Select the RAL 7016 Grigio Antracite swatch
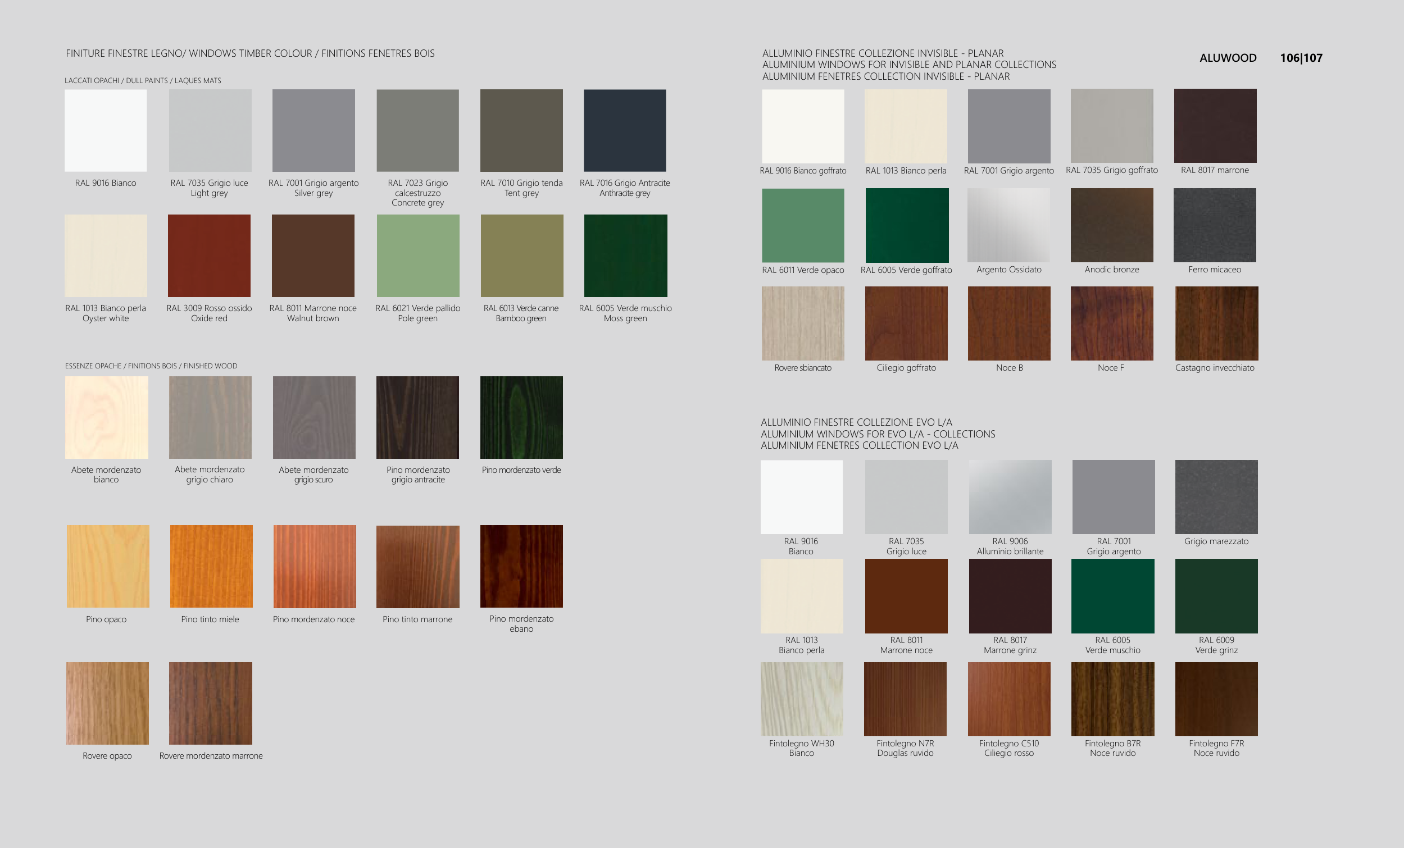Screen dimensions: 1404x848 (x=625, y=130)
